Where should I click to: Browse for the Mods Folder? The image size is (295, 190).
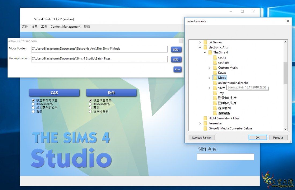click(x=176, y=50)
